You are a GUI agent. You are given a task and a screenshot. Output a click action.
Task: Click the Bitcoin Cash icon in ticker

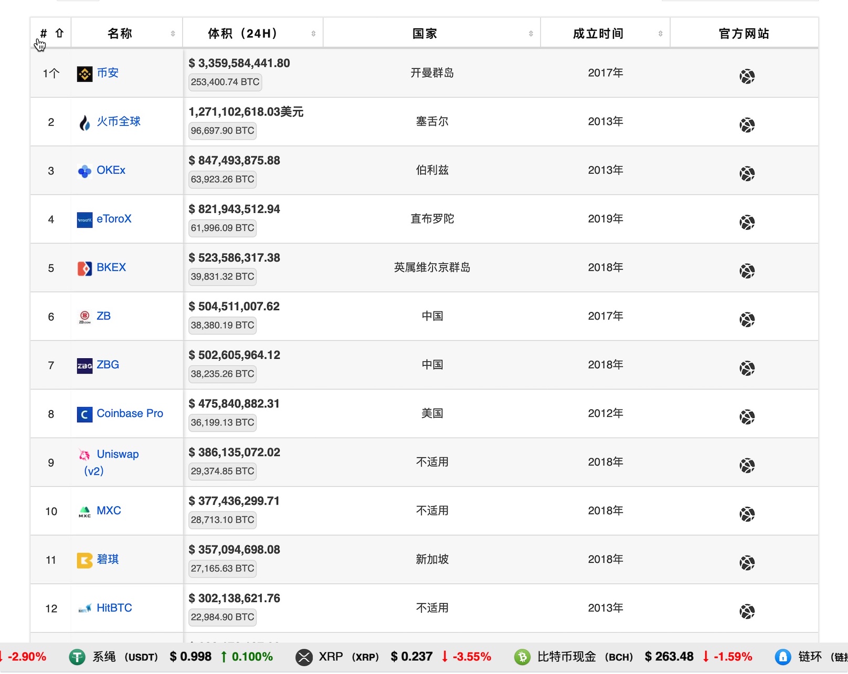click(522, 657)
